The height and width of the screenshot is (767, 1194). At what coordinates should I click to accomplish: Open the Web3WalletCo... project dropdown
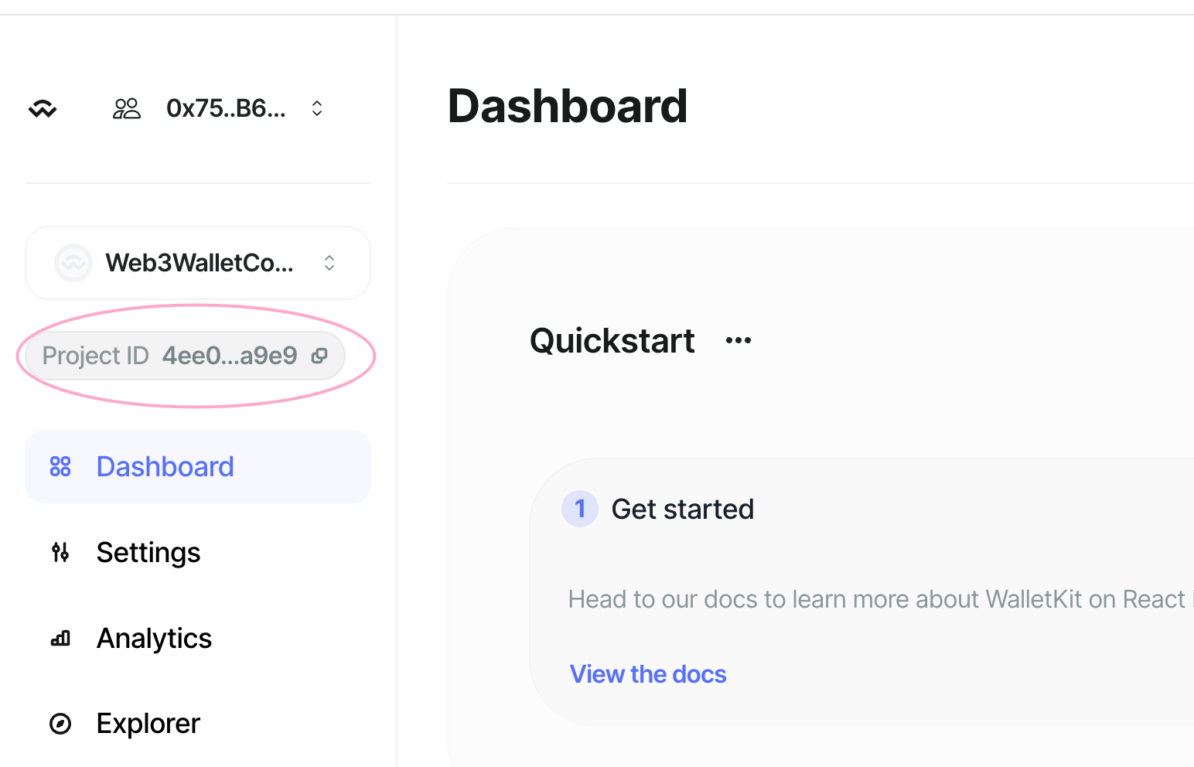198,263
